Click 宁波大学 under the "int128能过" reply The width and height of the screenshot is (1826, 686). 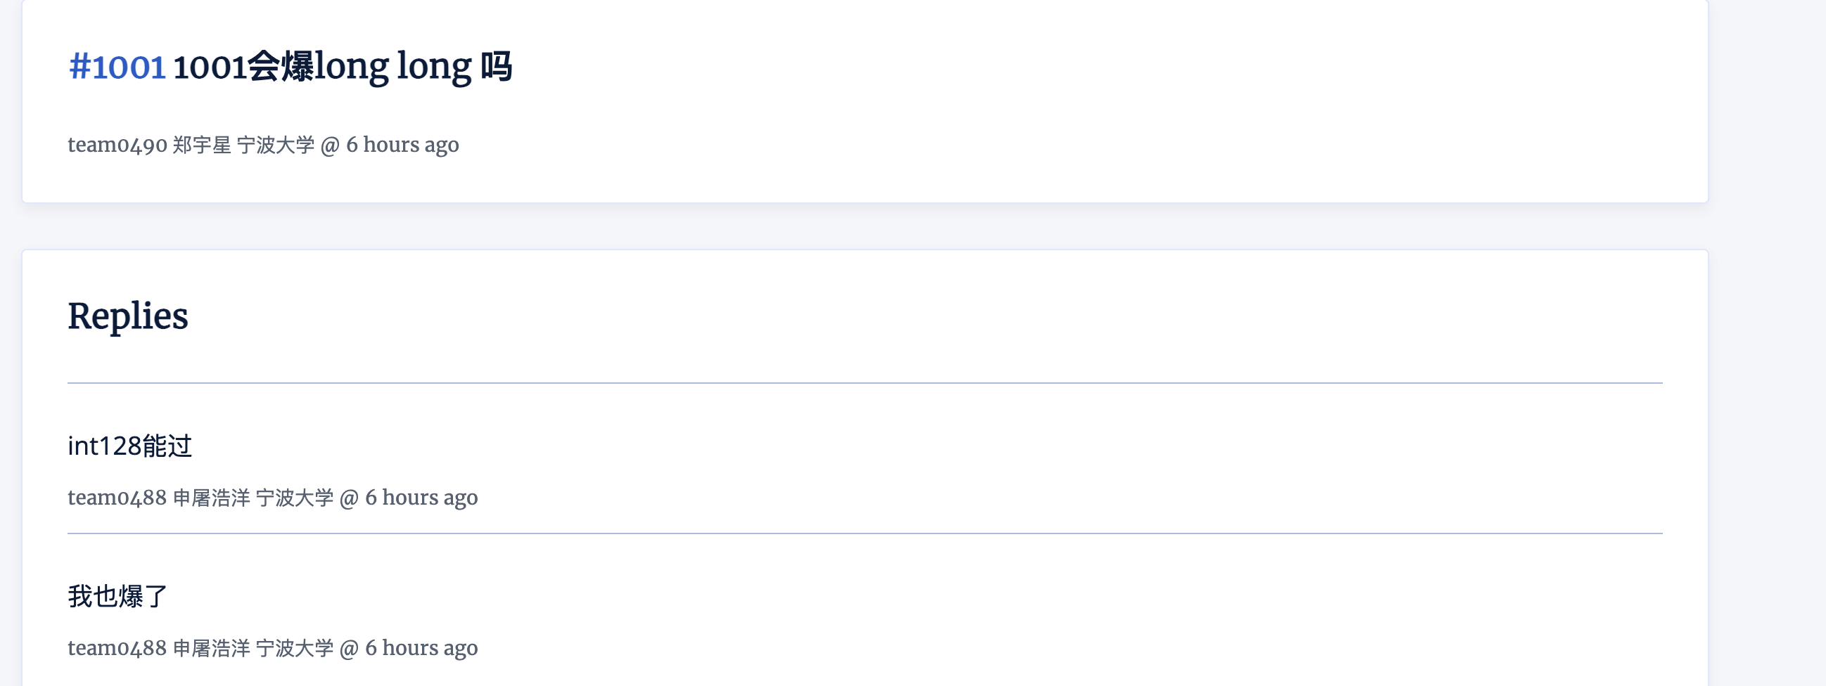pos(294,498)
